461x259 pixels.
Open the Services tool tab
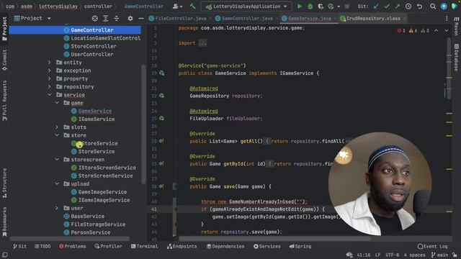click(x=267, y=246)
